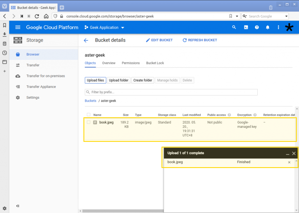The width and height of the screenshot is (299, 213).
Task: Toggle the select-all checkbox in table header
Action: coord(88,115)
